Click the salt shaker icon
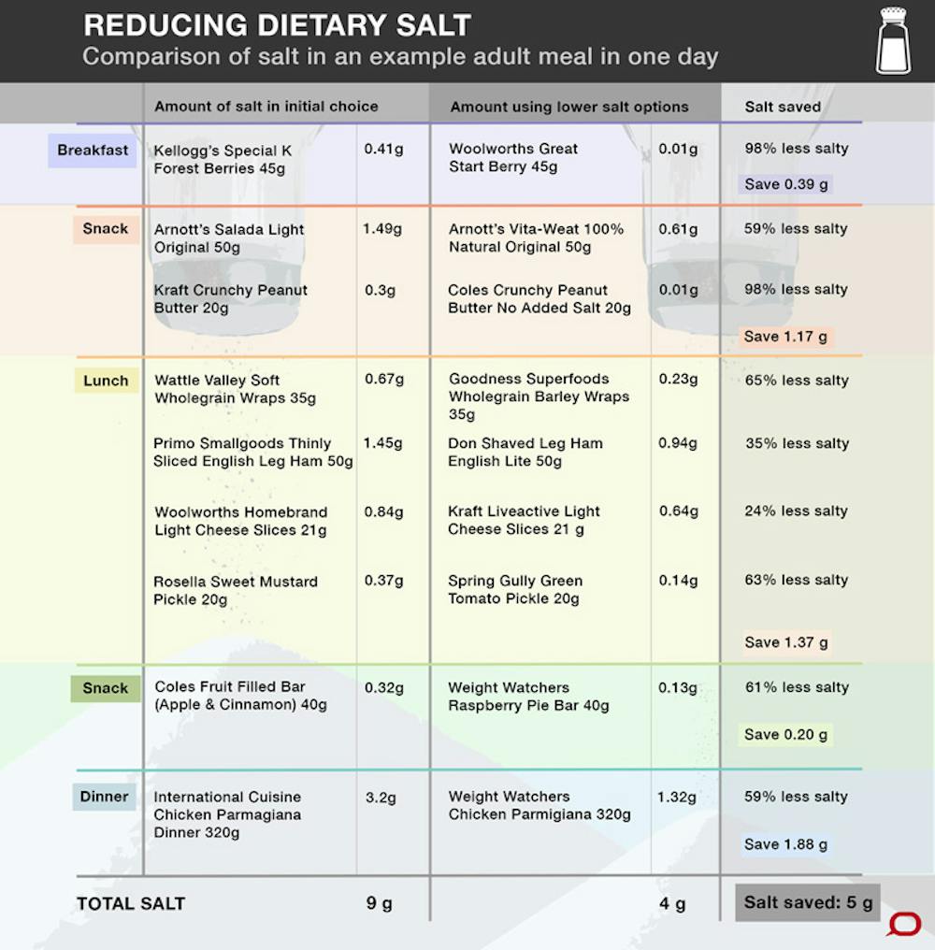This screenshot has width=935, height=950. click(x=892, y=41)
